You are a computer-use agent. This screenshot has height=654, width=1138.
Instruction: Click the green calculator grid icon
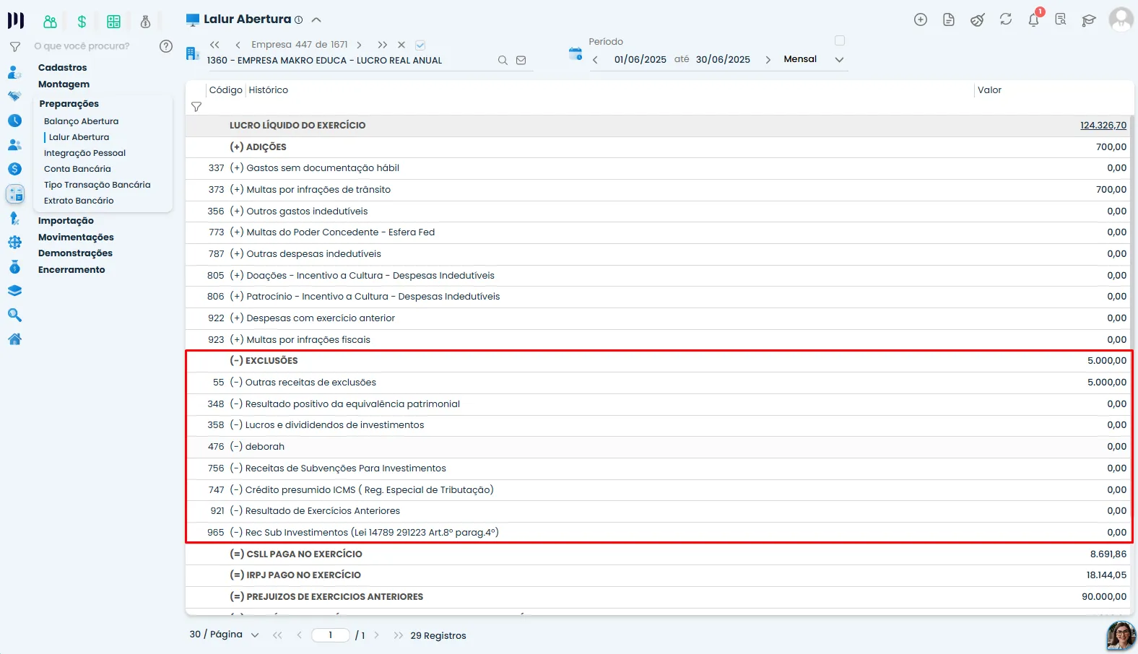(x=113, y=22)
